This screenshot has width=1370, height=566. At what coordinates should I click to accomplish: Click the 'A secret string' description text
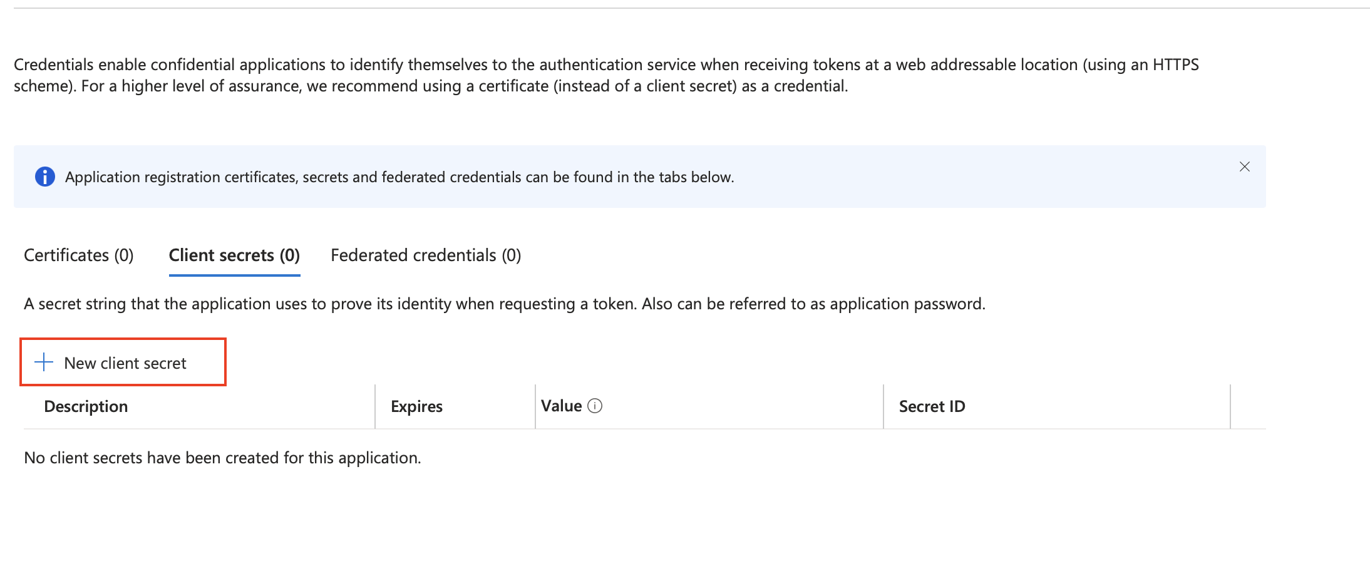504,304
